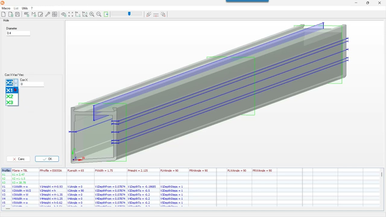Click the OK button
386x217 pixels.
click(47, 159)
